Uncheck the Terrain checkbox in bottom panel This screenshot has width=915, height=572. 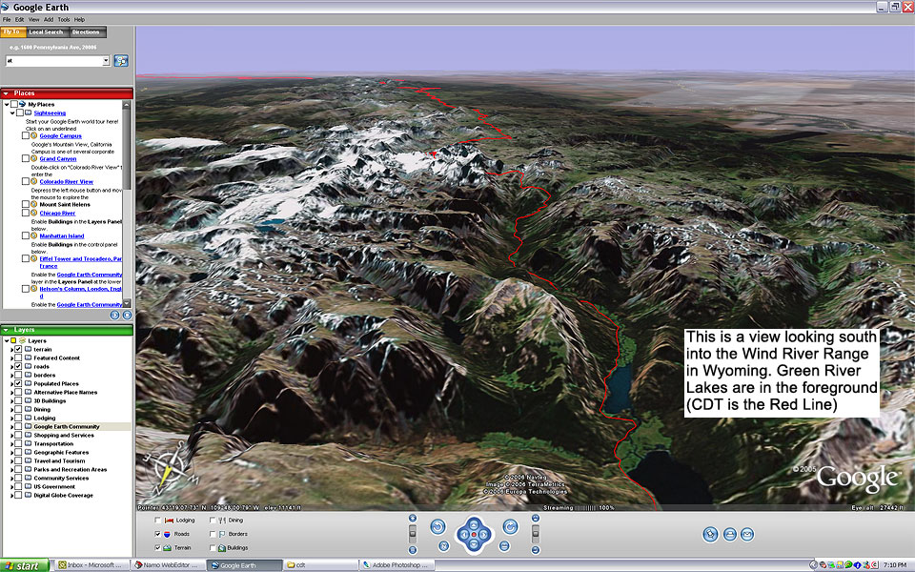(x=157, y=548)
